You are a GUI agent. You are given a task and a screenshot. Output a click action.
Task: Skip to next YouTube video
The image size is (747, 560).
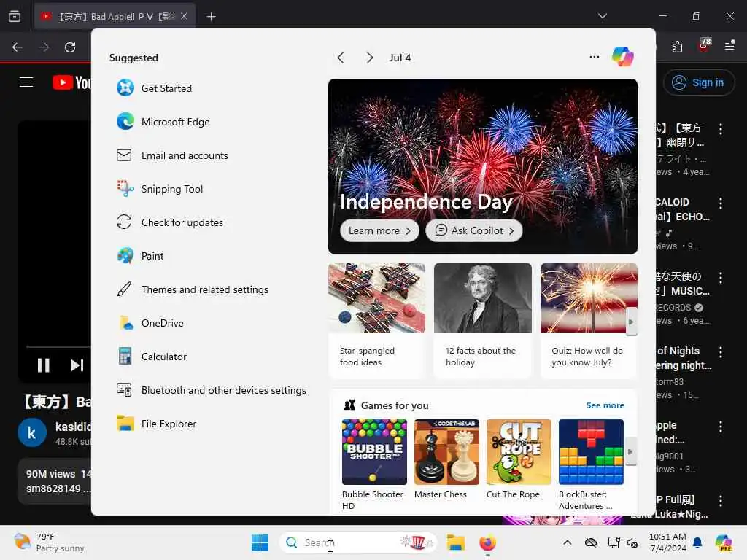click(77, 365)
